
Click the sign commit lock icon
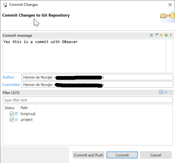click(x=161, y=35)
